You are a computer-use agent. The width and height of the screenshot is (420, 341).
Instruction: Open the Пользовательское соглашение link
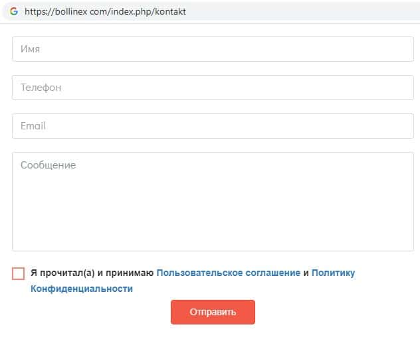coord(228,273)
